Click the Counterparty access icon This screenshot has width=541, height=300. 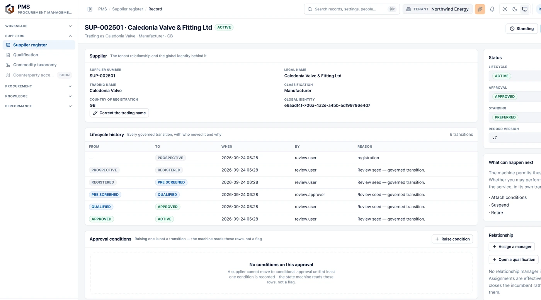pos(8,75)
